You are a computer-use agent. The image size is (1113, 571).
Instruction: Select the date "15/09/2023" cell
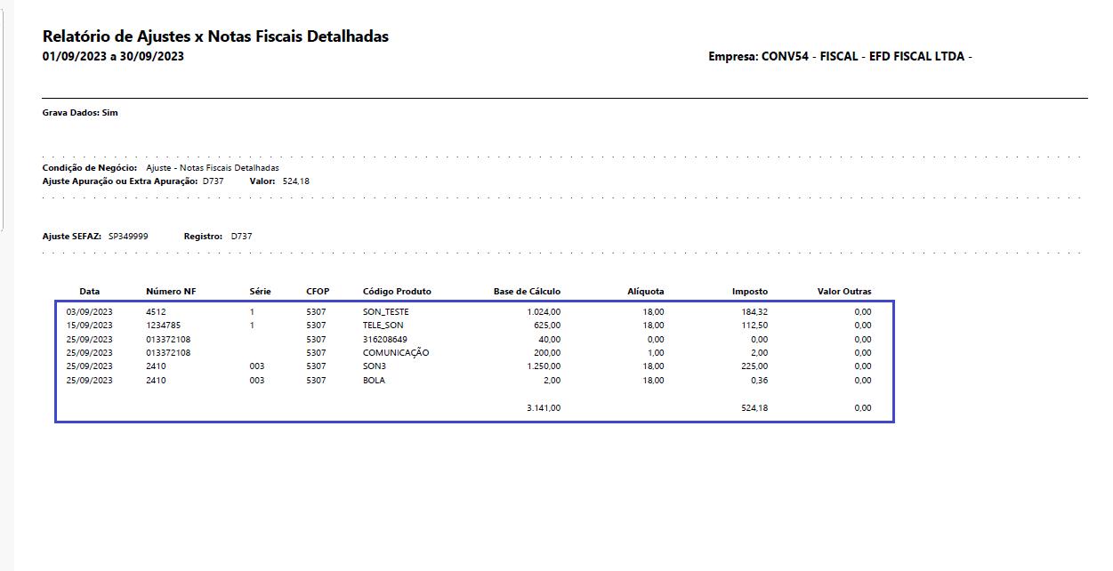point(90,326)
